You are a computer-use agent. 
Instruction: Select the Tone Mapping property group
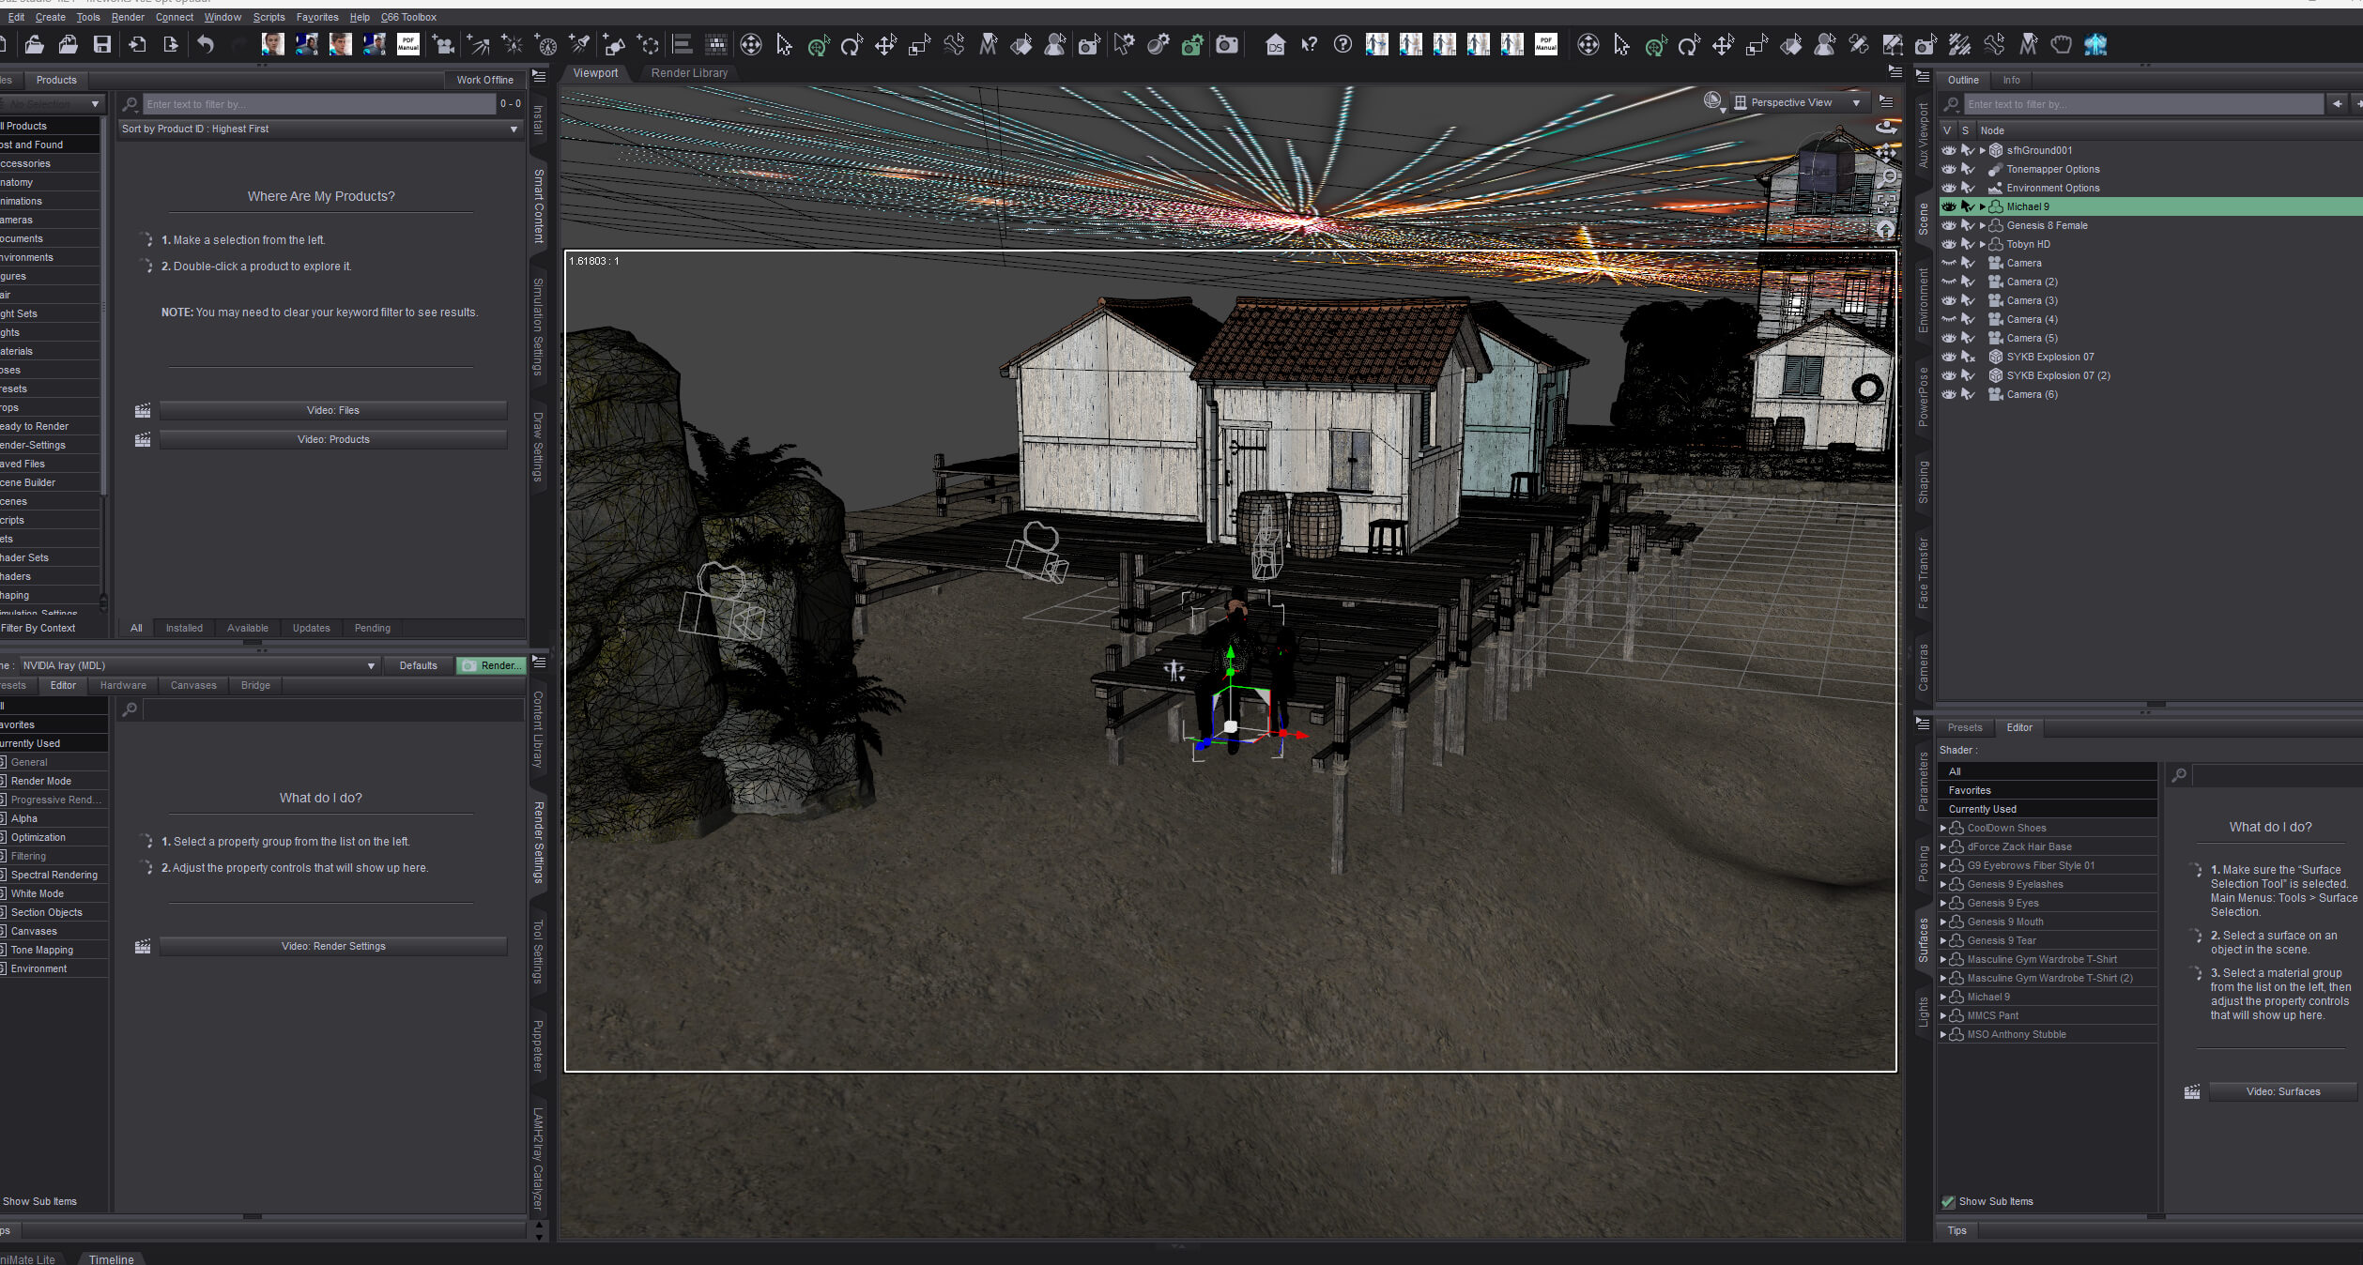coord(42,950)
